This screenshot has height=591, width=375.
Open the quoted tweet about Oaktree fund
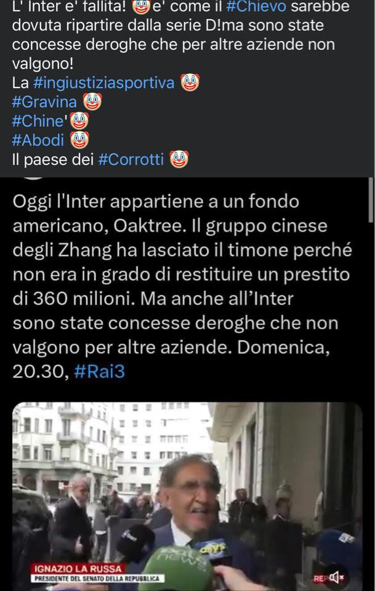click(182, 286)
